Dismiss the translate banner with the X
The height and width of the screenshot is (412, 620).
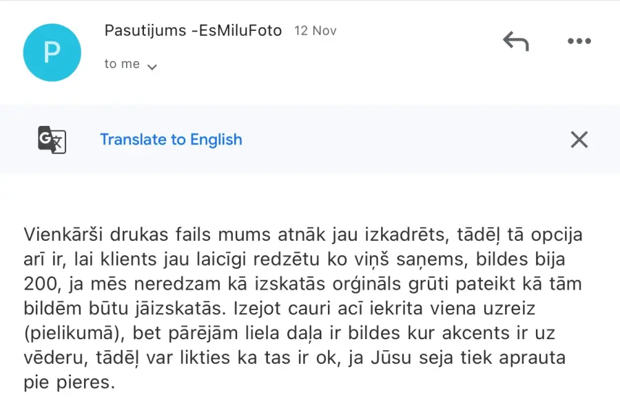click(x=579, y=140)
